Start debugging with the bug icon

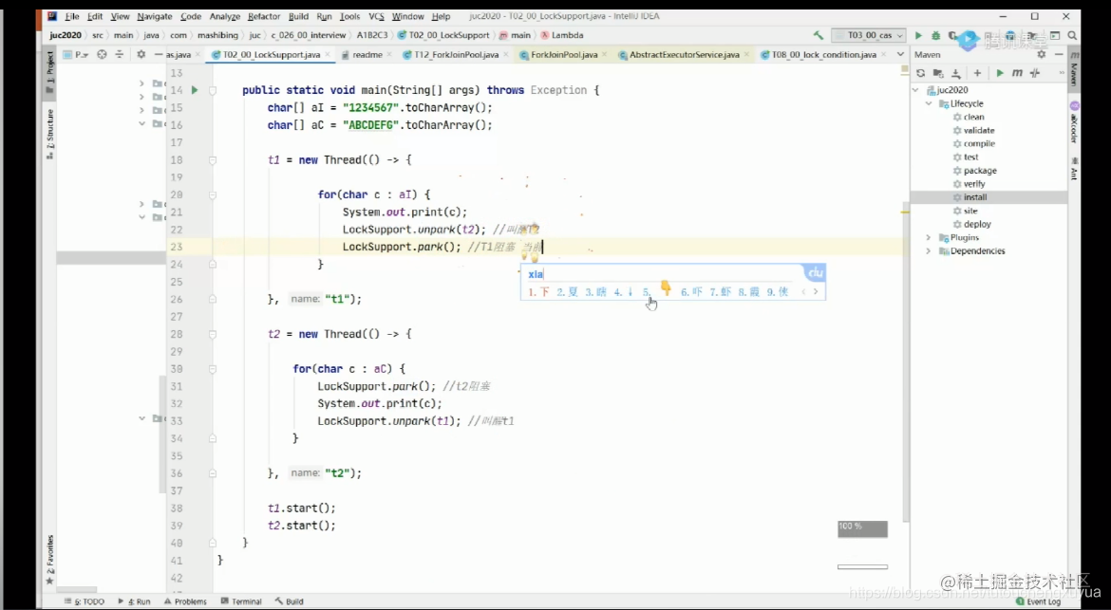(936, 35)
